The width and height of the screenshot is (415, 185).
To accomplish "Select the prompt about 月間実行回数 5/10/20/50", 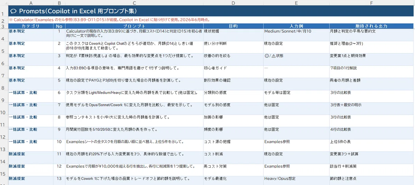I will click(x=134, y=133).
